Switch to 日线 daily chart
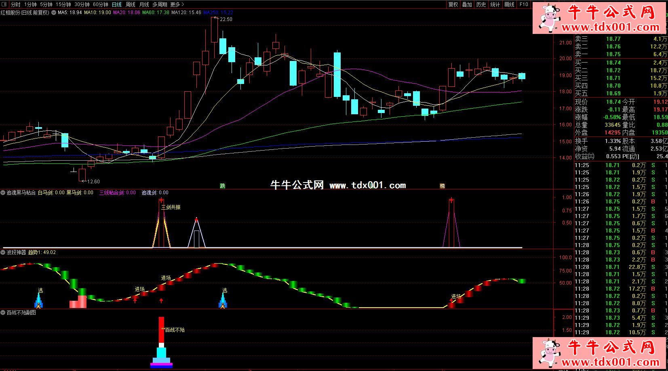 tap(117, 4)
